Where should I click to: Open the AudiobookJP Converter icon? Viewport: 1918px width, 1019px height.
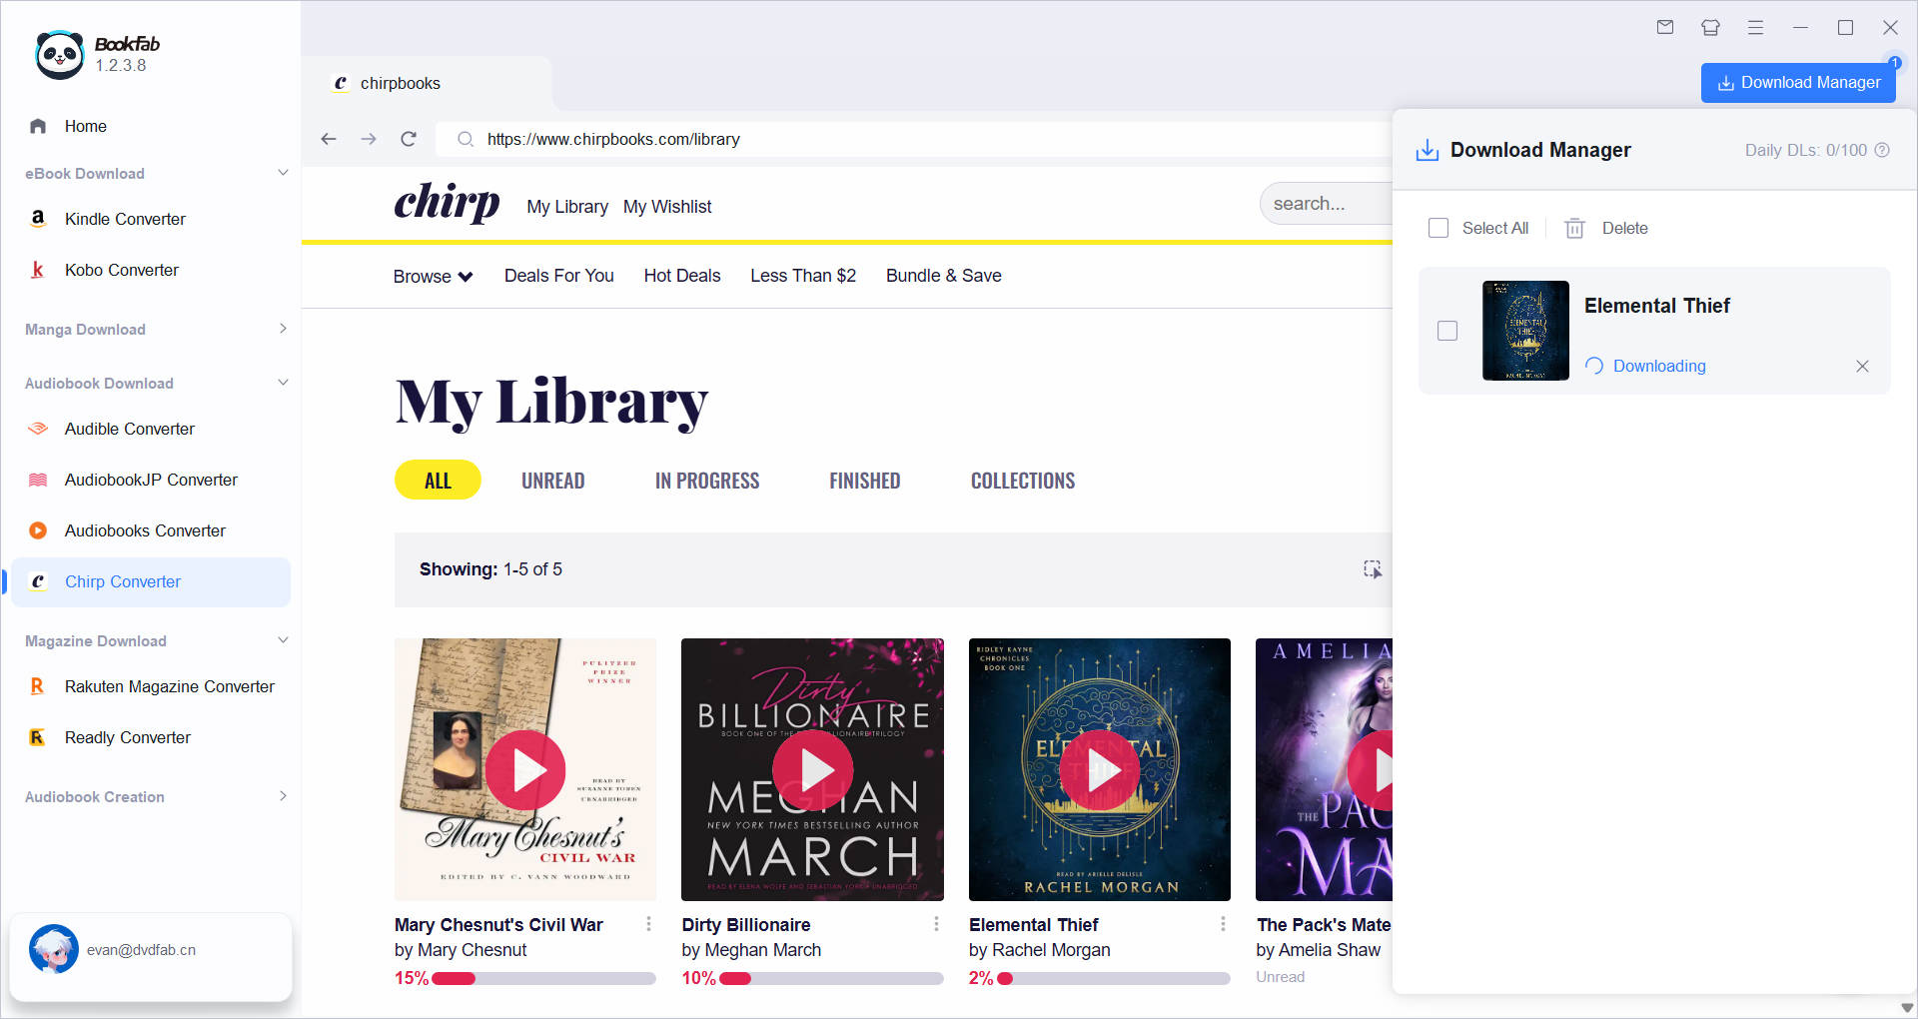38,480
